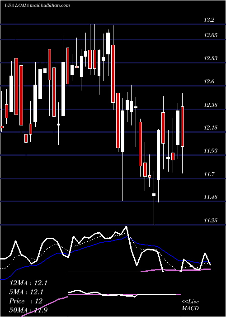This screenshot has height=317, width=226.
Task: Select the 12.38 price axis label
Action: click(211, 105)
